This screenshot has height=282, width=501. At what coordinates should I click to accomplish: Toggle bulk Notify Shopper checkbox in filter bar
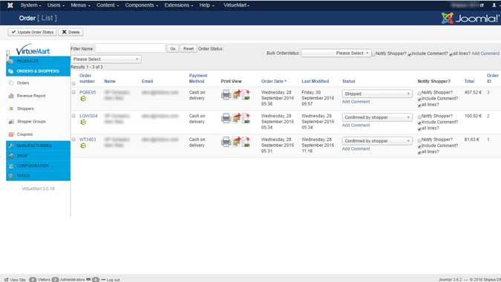(373, 54)
